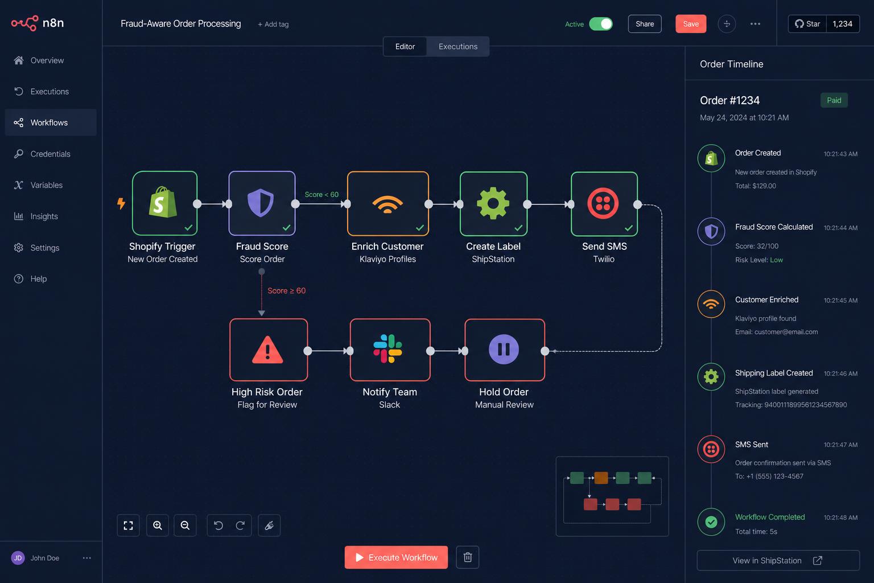Select the Create Label ShipStation node
The height and width of the screenshot is (583, 874).
click(x=493, y=203)
